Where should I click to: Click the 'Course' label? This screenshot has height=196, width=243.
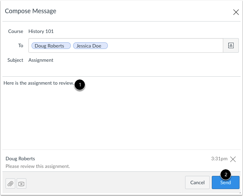(16, 31)
